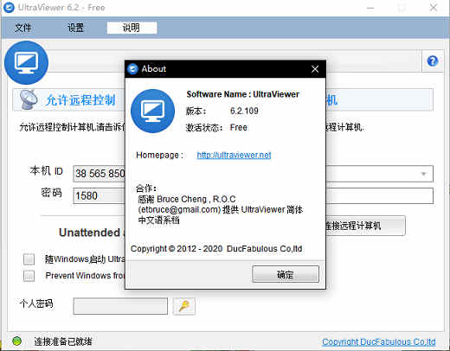Image resolution: width=450 pixels, height=351 pixels.
Task: Click the Software Name : UltraViewer text
Action: [x=243, y=94]
